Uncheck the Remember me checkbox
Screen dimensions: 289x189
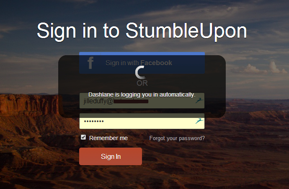tap(83, 137)
